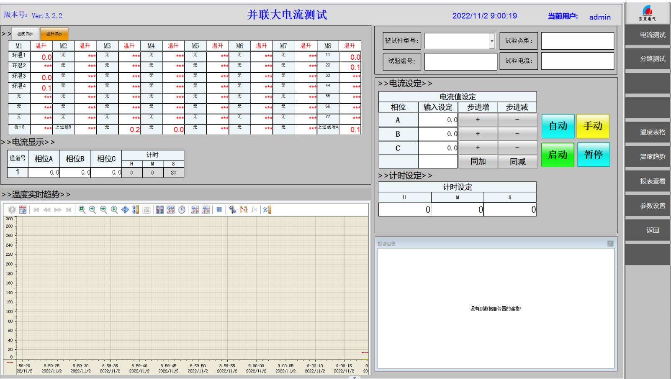Click the horizontal time-axis zoom magnifier
The image size is (671, 379).
[103, 210]
